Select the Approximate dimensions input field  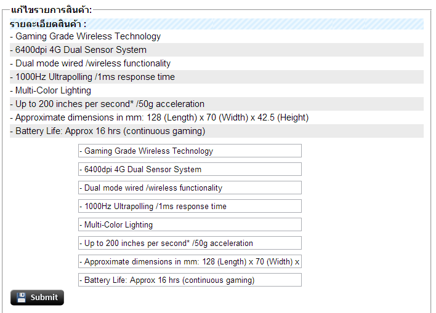tap(190, 261)
